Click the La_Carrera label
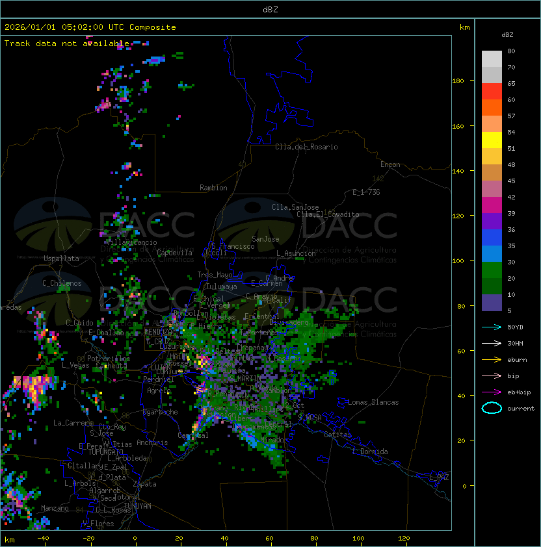This screenshot has width=541, height=547. [73, 423]
